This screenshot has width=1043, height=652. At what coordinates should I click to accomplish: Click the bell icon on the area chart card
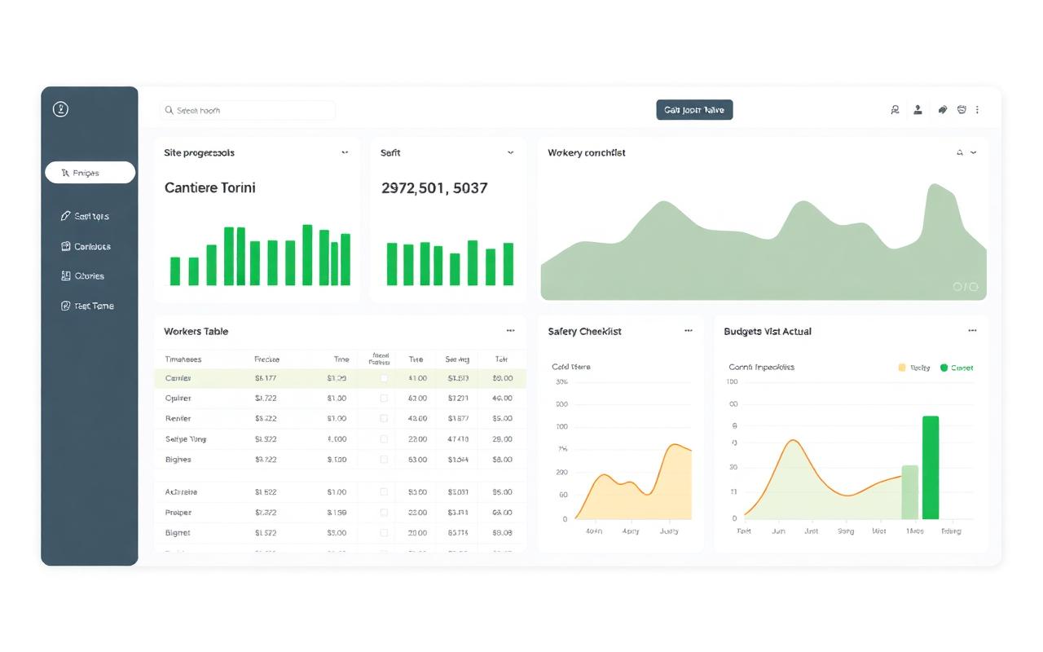tap(960, 152)
